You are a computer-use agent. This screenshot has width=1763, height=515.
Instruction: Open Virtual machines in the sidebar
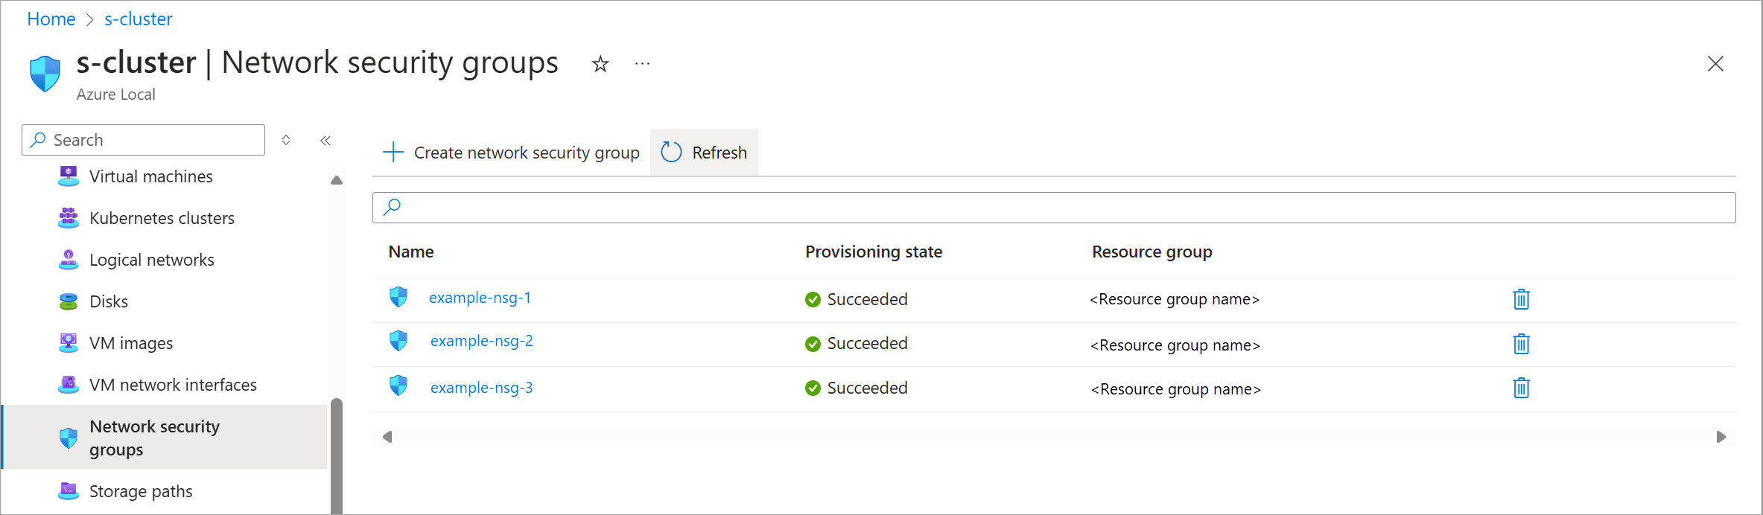pyautogui.click(x=151, y=176)
